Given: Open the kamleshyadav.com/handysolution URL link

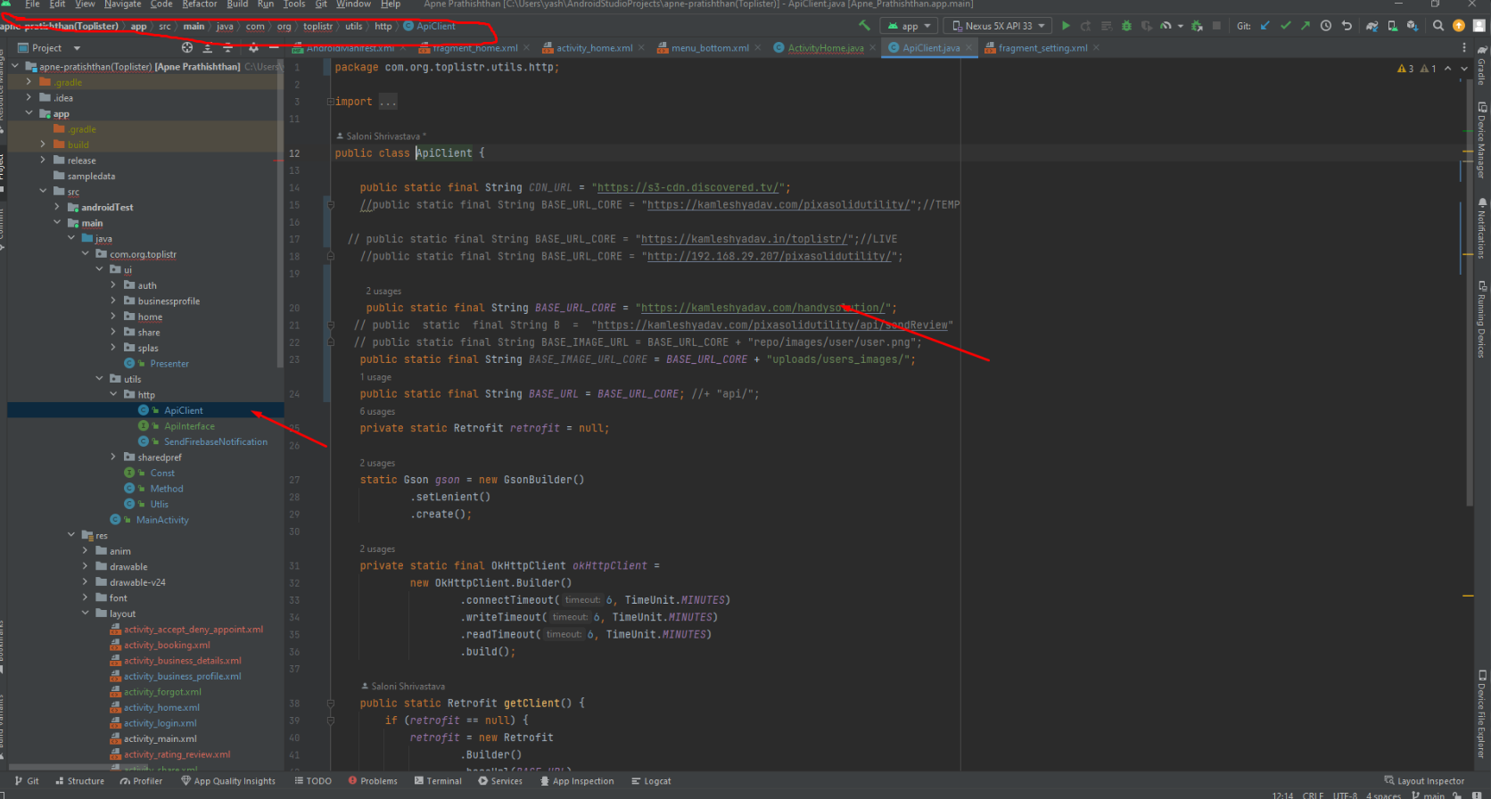Looking at the screenshot, I should click(x=763, y=309).
